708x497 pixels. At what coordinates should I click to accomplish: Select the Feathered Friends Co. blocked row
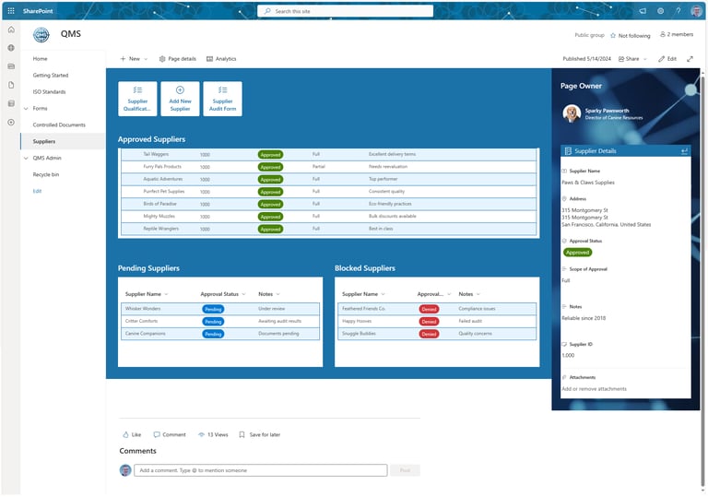point(437,309)
